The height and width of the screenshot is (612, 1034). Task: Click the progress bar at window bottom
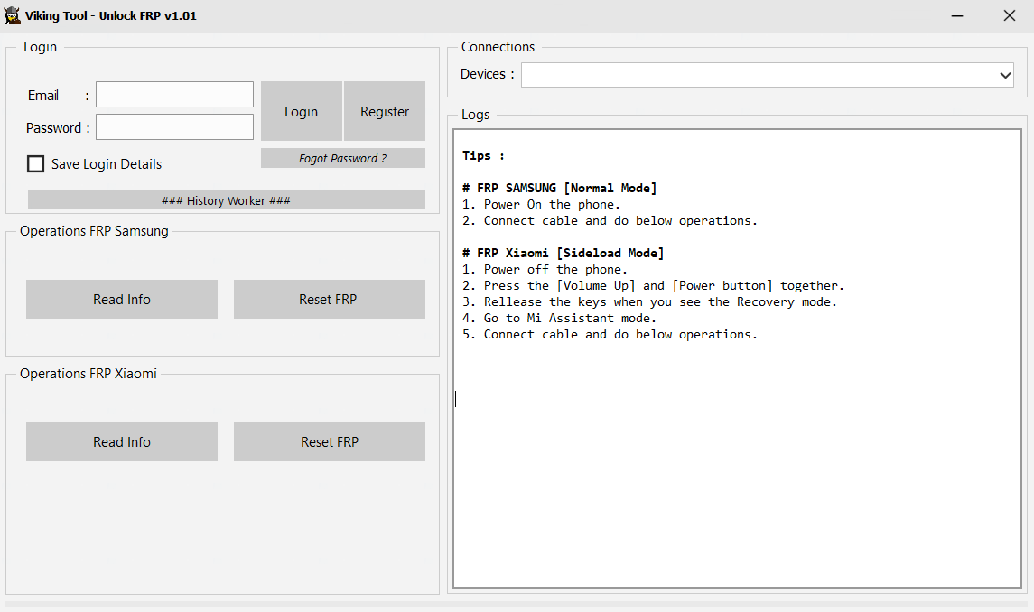coord(517,604)
